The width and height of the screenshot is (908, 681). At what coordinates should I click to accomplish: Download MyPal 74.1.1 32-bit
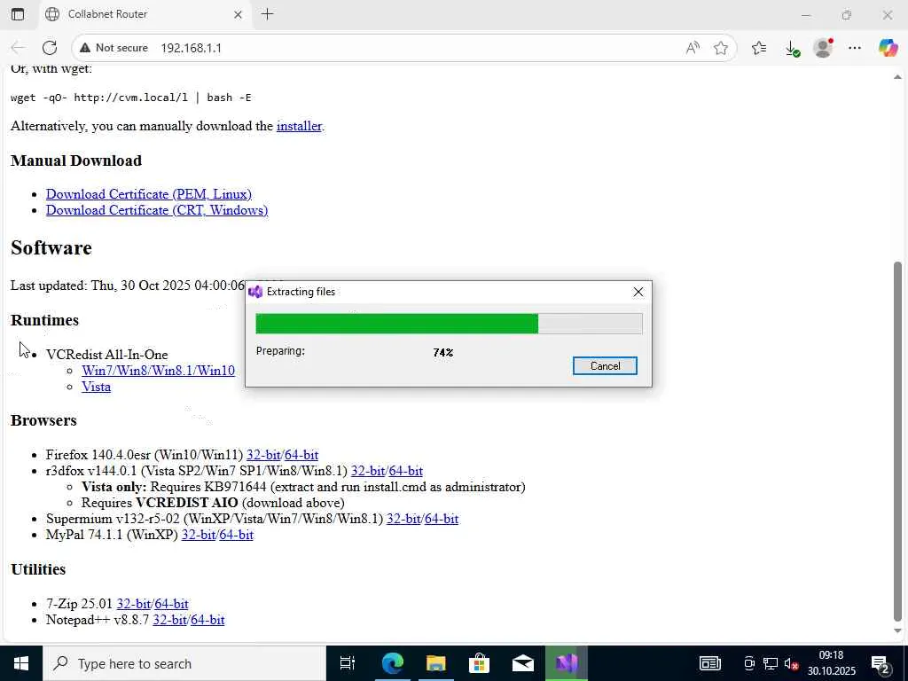pyautogui.click(x=199, y=535)
